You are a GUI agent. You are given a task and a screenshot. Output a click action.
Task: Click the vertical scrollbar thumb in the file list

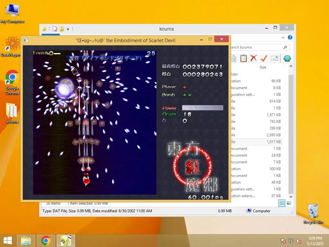(291, 134)
